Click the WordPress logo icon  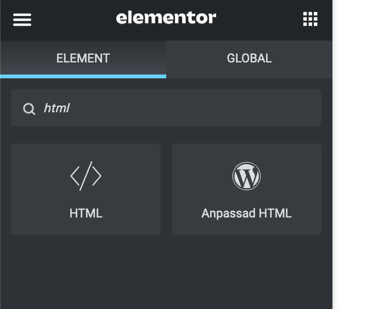[x=246, y=176]
